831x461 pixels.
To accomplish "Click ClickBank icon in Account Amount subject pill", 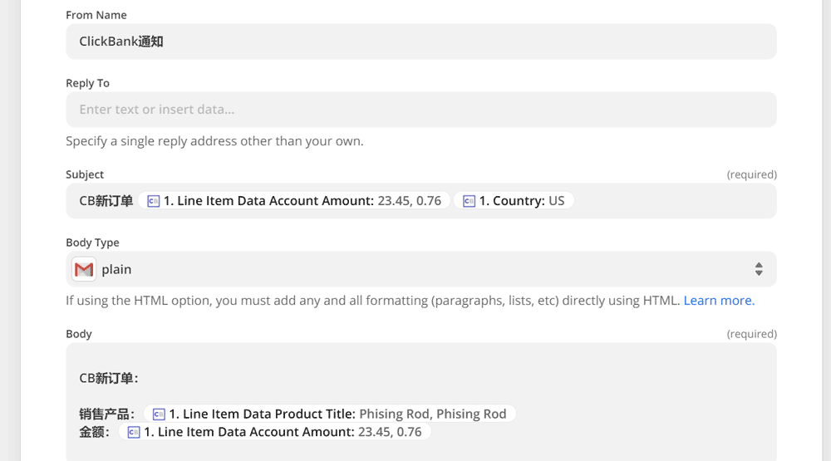I will (x=153, y=201).
